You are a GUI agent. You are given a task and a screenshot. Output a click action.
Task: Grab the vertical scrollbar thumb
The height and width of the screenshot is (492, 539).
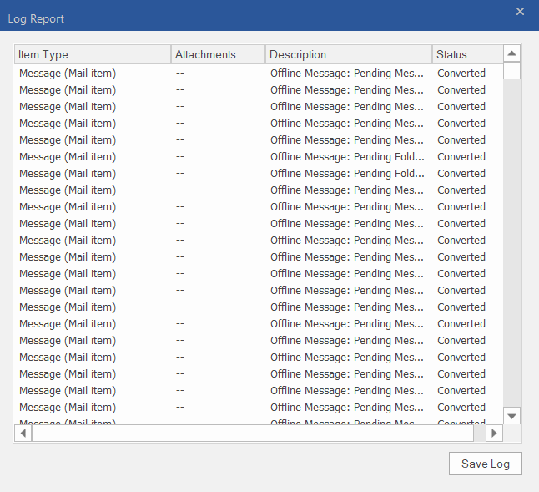pyautogui.click(x=511, y=71)
